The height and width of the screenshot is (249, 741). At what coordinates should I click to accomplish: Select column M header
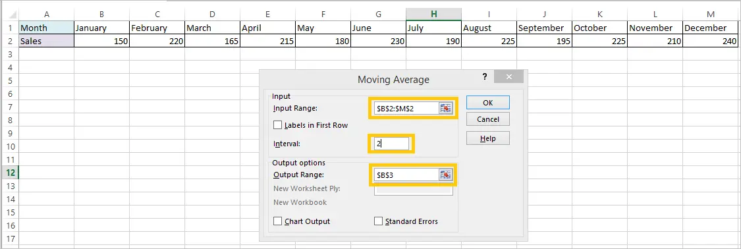click(710, 14)
